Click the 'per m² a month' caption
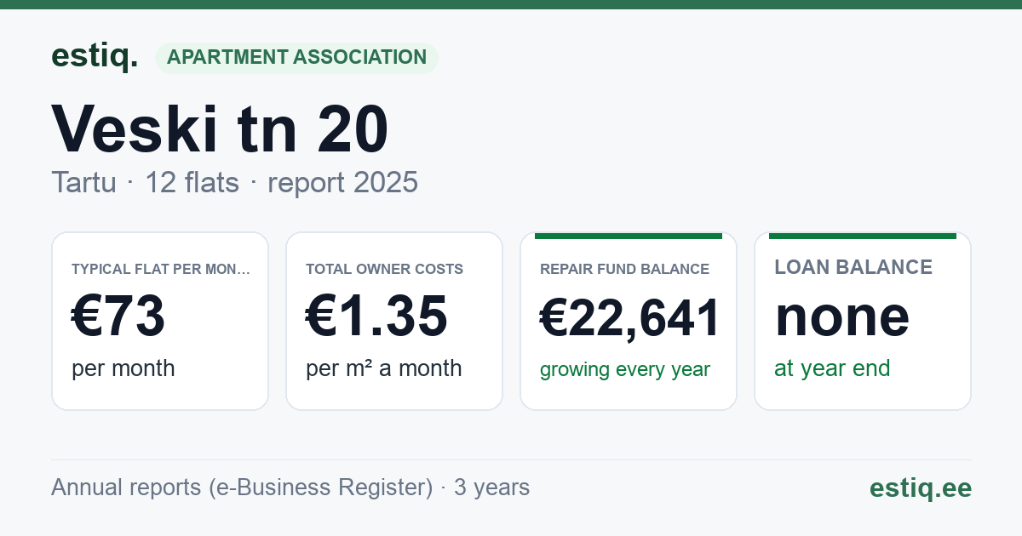The image size is (1022, 536). [x=384, y=368]
